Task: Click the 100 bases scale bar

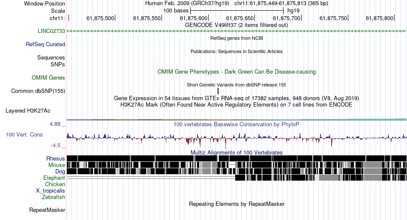Action: (237, 11)
